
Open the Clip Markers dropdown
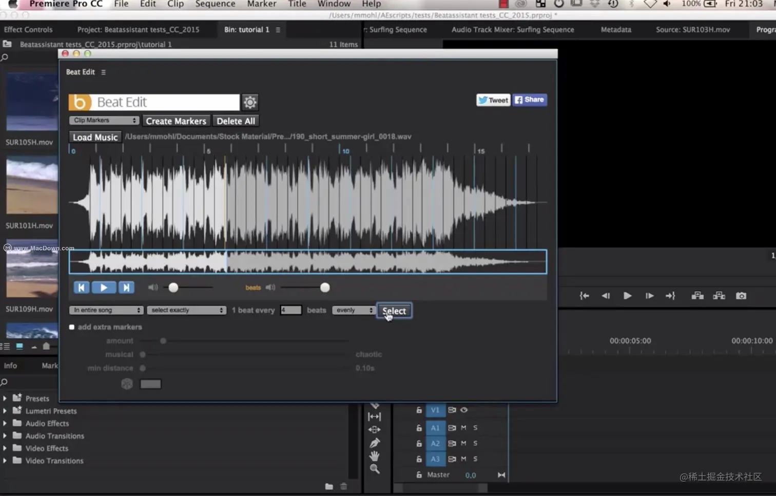(x=104, y=120)
